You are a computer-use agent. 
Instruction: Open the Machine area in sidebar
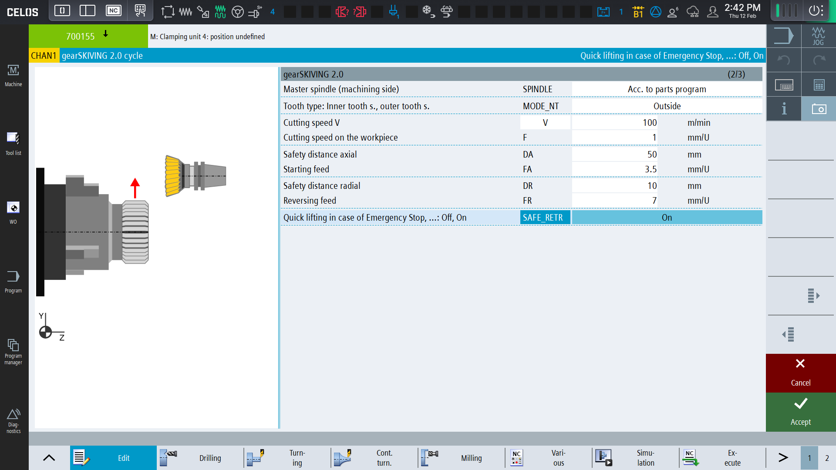[13, 75]
